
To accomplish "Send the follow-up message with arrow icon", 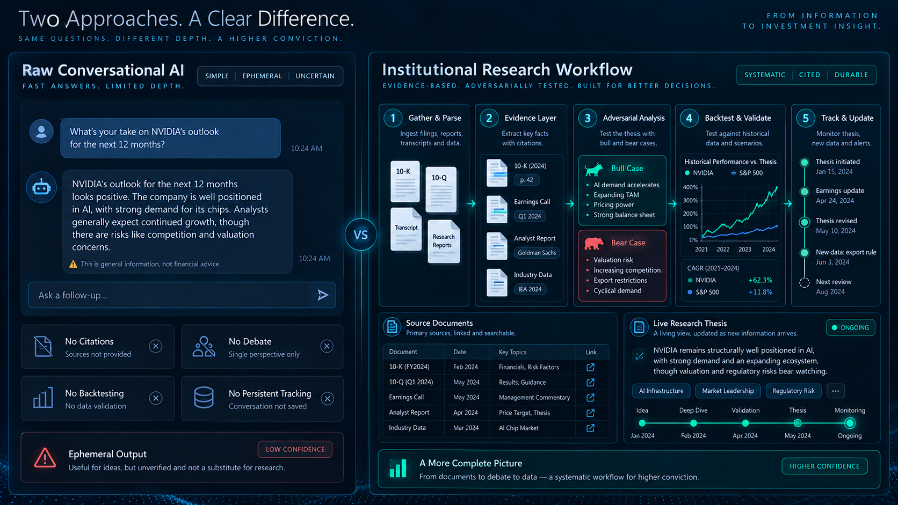I will coord(323,295).
